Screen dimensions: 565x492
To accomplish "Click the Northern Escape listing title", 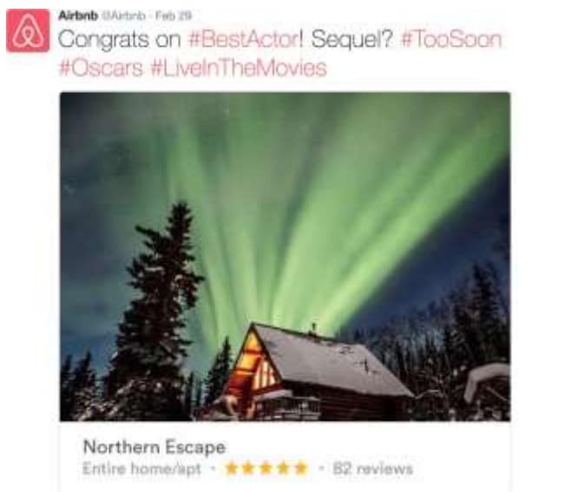I will coord(154,447).
